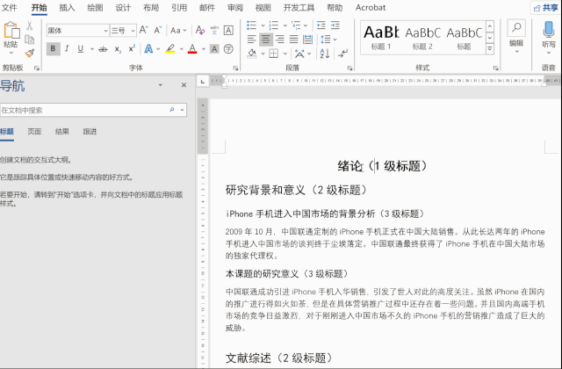Activate the Format Painter brush
The image size is (562, 369).
point(30,53)
